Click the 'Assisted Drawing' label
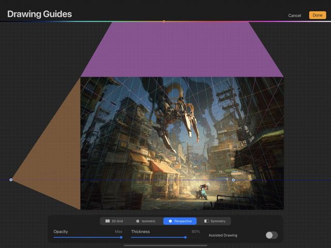Viewport: 331px width, 248px height. point(223,235)
